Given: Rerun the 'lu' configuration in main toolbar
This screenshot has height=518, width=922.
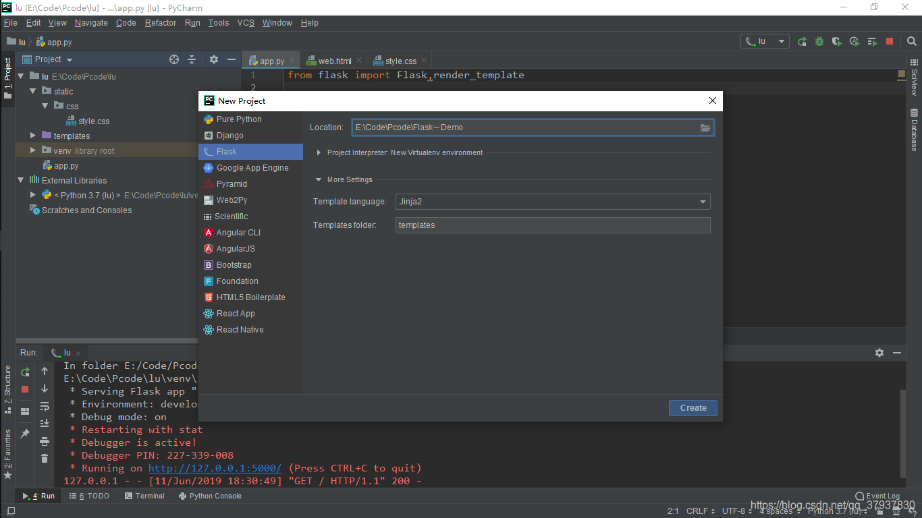Looking at the screenshot, I should pyautogui.click(x=802, y=41).
